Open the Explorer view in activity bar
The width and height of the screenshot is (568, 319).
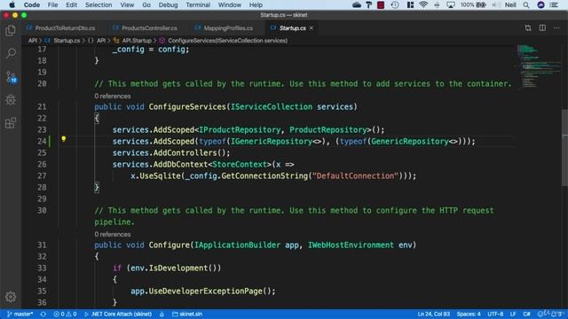pos(11,31)
